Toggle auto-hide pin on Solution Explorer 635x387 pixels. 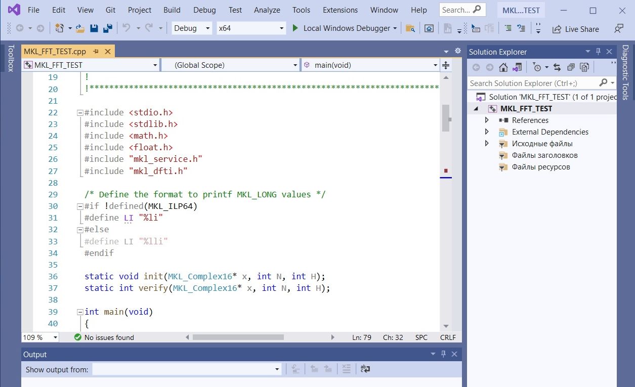[598, 51]
